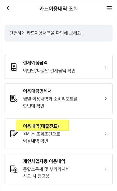
Task: Expand 개인사업자용 이용내역 via its right chevron
Action: (x=106, y=169)
